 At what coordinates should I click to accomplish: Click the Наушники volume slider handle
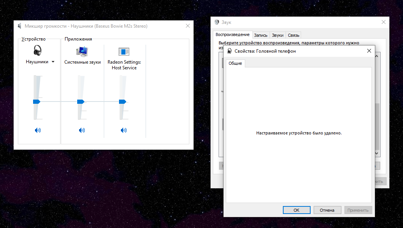click(36, 102)
